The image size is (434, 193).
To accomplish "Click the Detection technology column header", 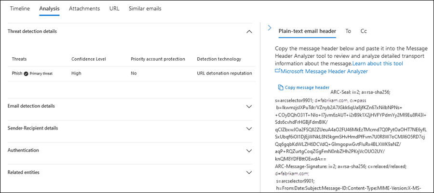I will tap(219, 59).
